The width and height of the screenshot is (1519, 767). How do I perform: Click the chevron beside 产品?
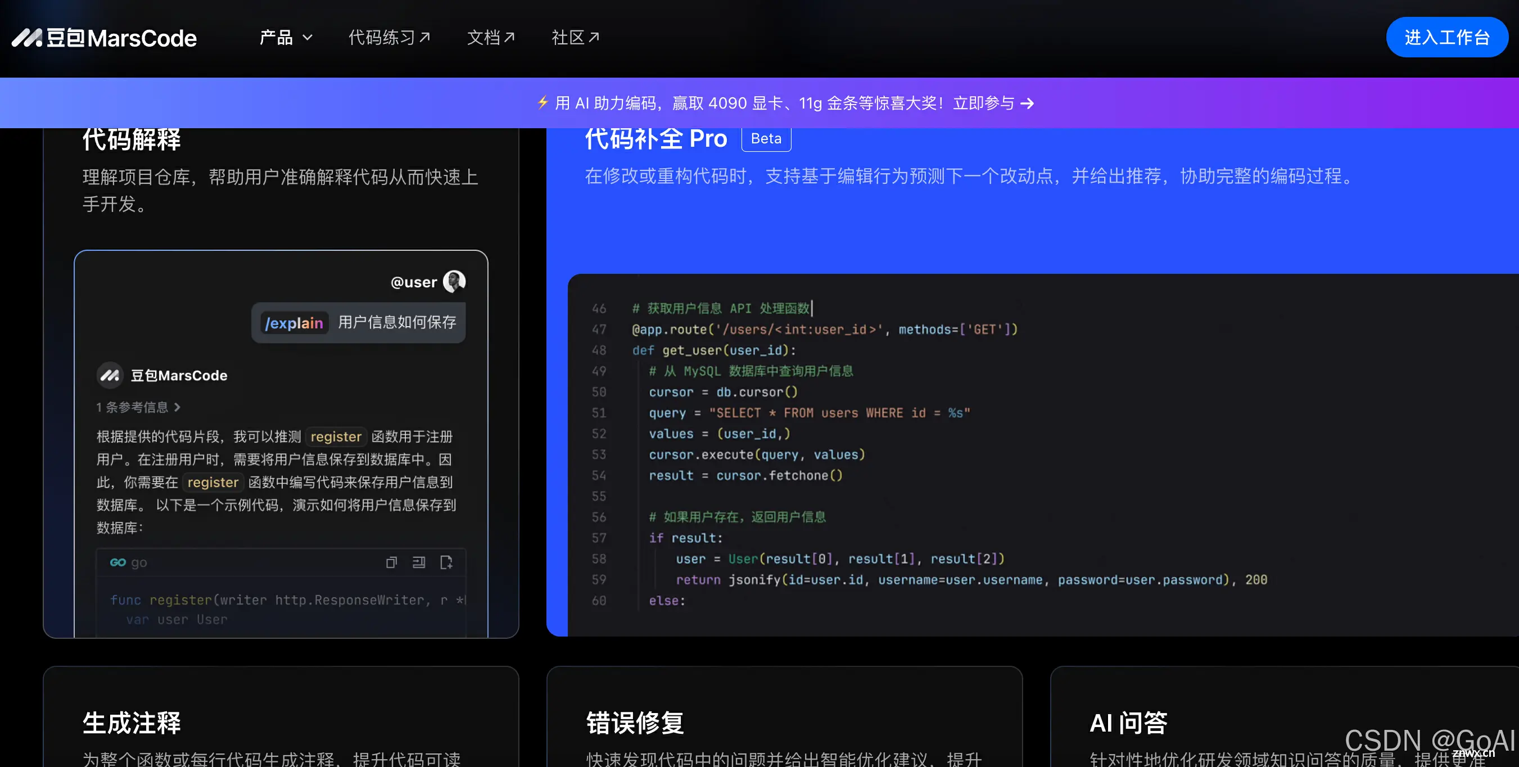tap(307, 38)
